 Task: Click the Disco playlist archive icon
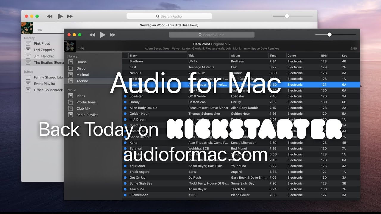71,68
